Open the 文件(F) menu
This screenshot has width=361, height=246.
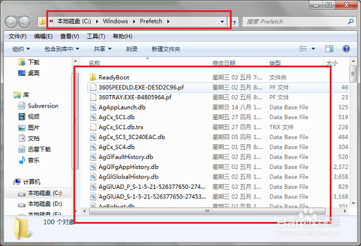pos(17,36)
